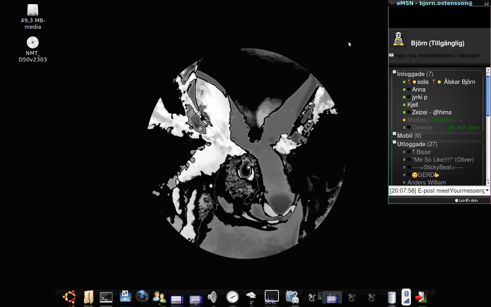Click the power manager plug icon
Viewport: 491px width, 307px height.
(x=292, y=297)
